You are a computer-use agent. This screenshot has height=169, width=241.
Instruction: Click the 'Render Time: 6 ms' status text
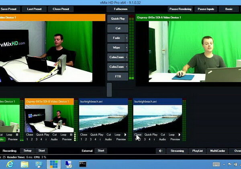click(20, 157)
